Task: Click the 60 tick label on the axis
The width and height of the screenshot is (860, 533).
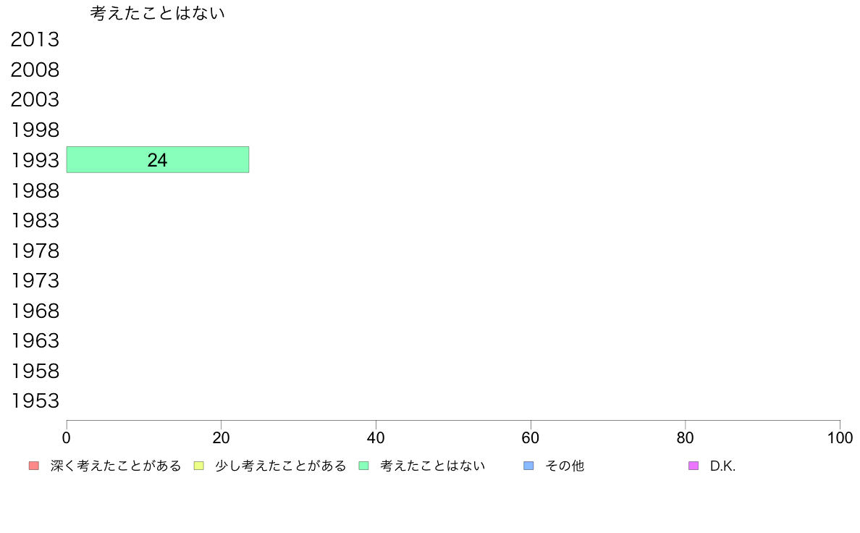Action: [x=531, y=438]
